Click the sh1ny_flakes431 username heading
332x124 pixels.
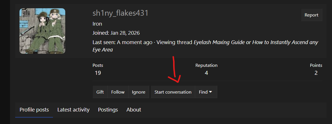(120, 13)
